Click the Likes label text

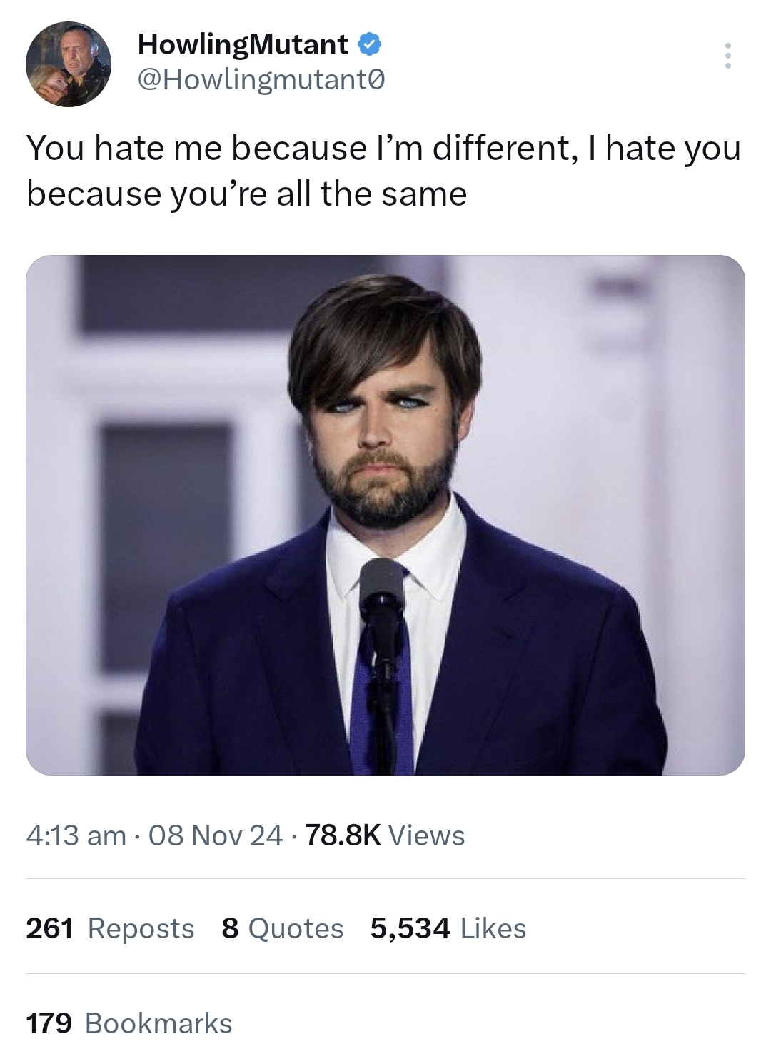(x=493, y=928)
